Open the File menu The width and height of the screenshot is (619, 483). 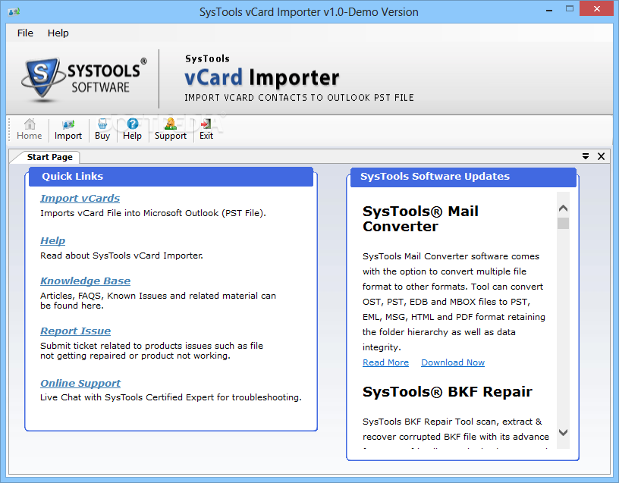click(x=25, y=33)
